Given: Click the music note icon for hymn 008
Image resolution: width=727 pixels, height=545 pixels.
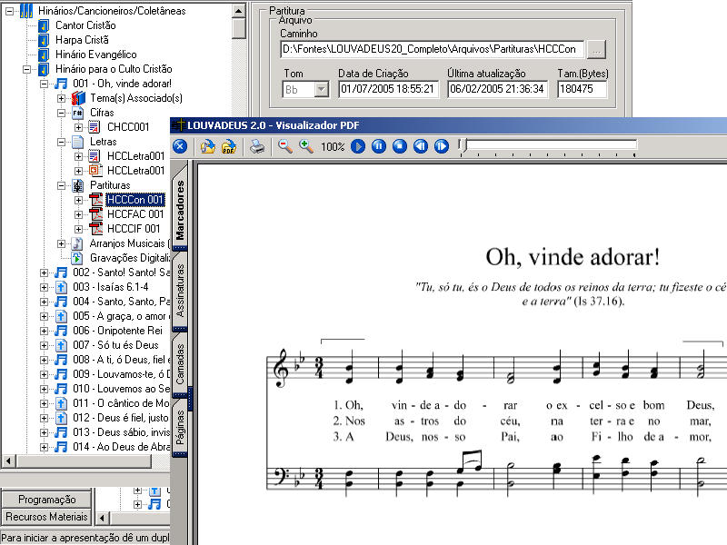Looking at the screenshot, I should 61,360.
